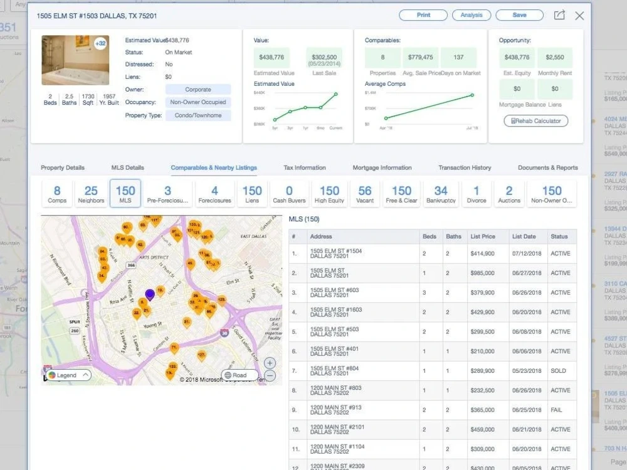Open the Analysis view
This screenshot has height=470, width=627.
click(472, 15)
